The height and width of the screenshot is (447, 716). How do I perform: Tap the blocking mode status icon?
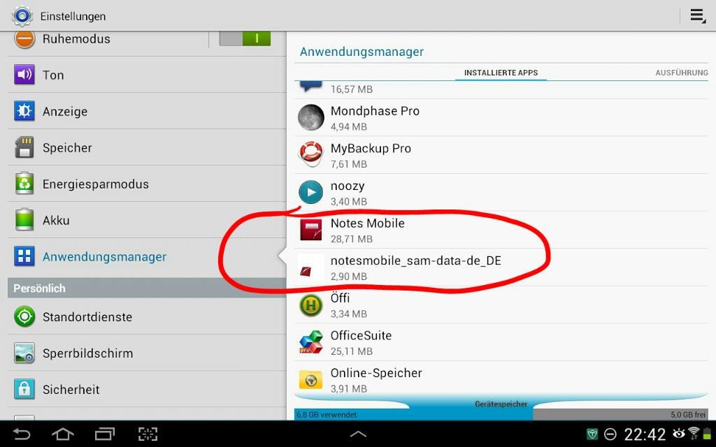[610, 434]
